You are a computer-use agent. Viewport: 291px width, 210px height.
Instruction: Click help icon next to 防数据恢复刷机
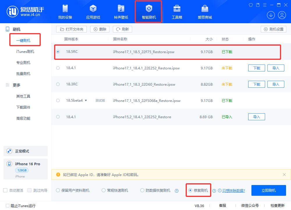pos(177,191)
